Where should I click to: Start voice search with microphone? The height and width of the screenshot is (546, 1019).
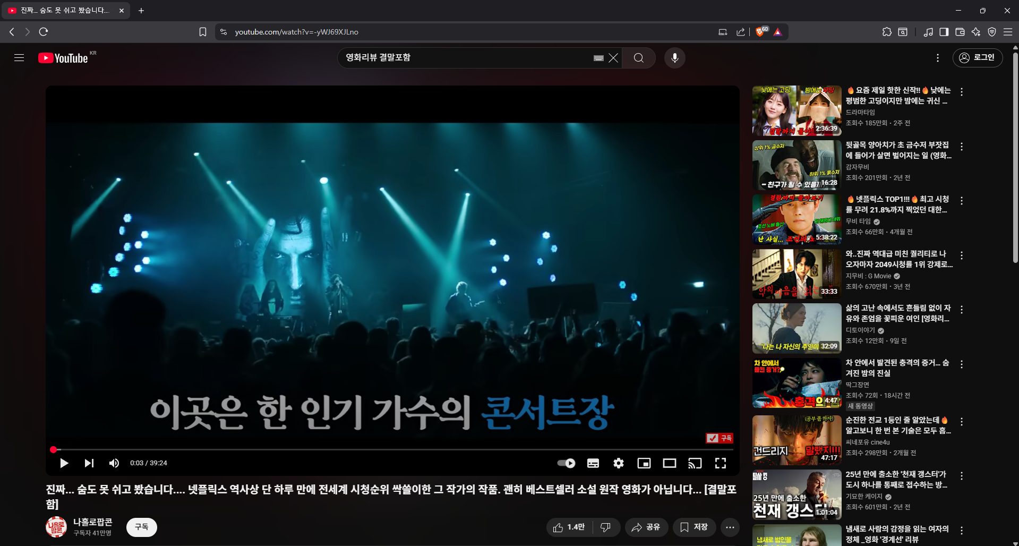point(675,58)
